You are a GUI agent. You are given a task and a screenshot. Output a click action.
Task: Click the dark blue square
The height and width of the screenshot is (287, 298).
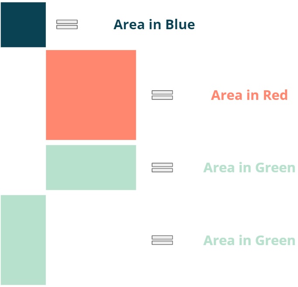tap(23, 25)
